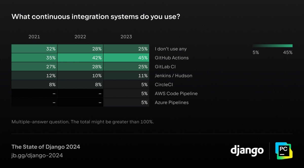Click the 5% AWS Code Pipeline cell
Image resolution: width=304 pixels, height=168 pixels.
(126, 94)
